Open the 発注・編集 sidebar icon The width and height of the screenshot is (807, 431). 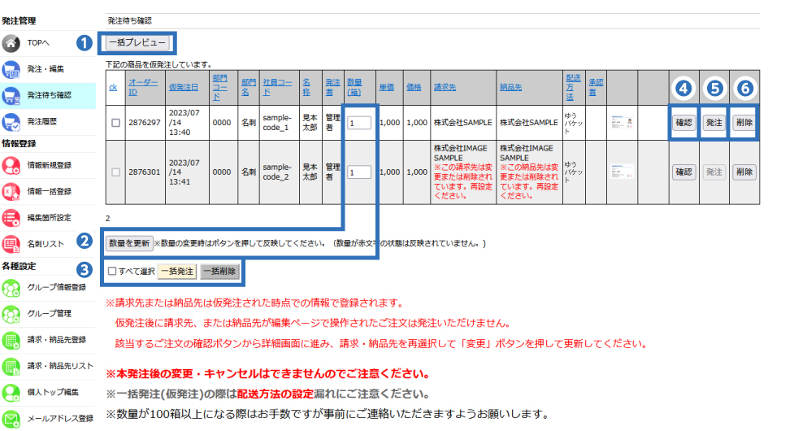coord(11,69)
